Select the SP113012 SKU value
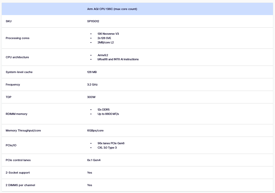 pos(93,21)
